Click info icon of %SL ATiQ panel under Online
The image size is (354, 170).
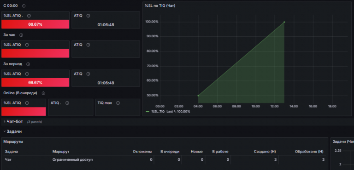27,103
